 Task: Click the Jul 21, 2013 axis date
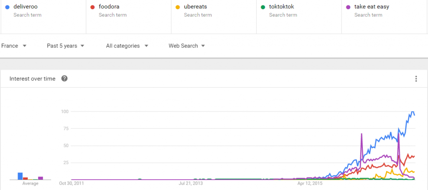pos(191,183)
